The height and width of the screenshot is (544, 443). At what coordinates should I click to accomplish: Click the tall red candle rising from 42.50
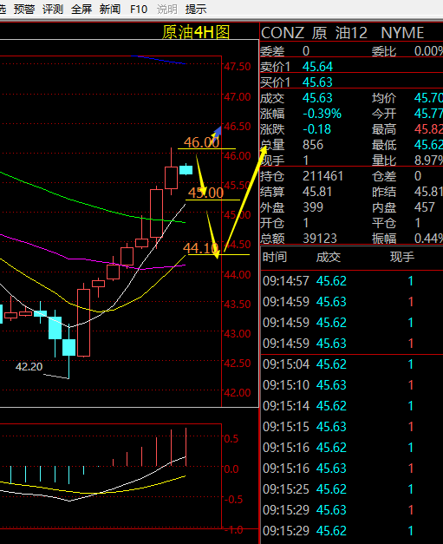[83, 322]
